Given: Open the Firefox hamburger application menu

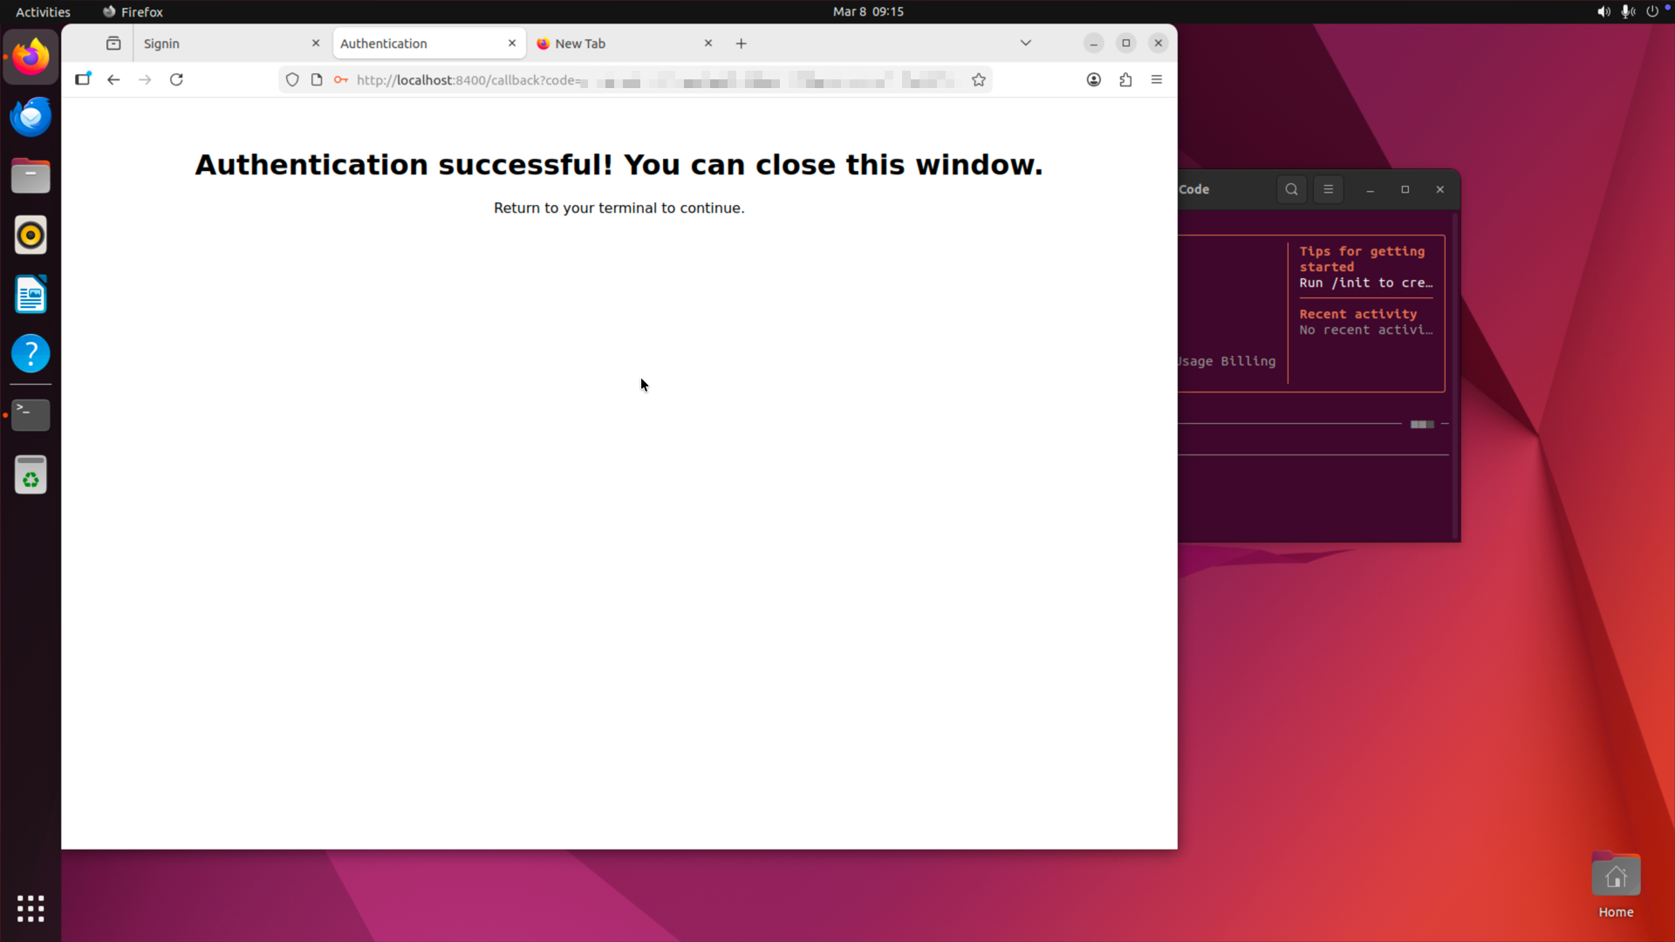Looking at the screenshot, I should point(1157,79).
